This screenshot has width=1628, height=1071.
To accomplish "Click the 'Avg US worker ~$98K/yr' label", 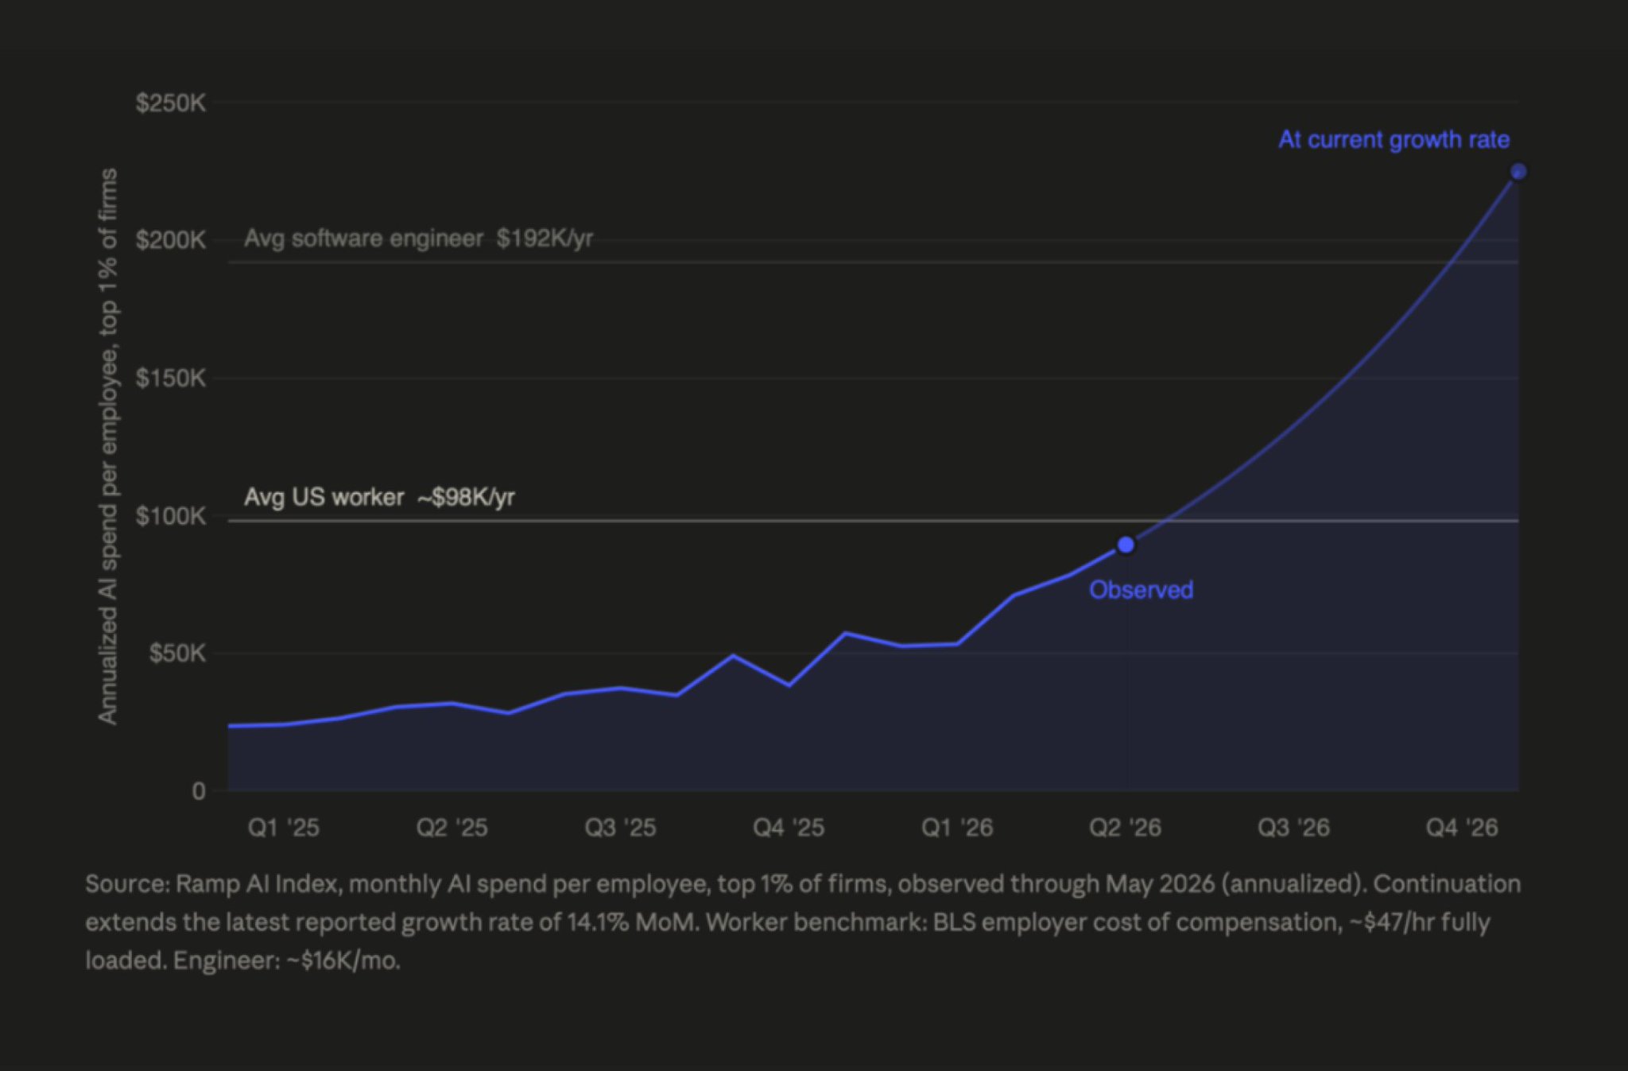I will [380, 498].
